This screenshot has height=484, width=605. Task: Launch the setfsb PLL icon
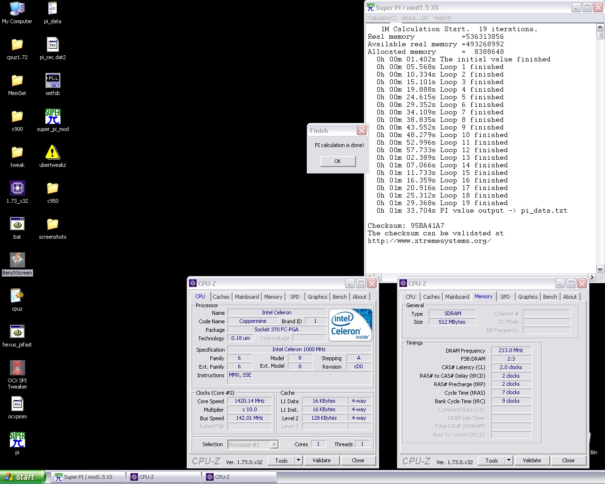point(52,80)
